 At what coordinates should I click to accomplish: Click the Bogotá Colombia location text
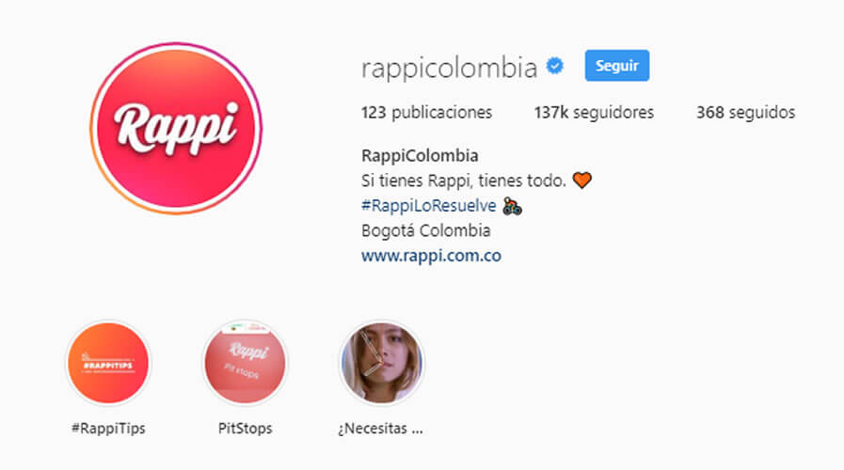[426, 230]
